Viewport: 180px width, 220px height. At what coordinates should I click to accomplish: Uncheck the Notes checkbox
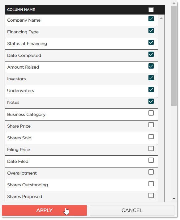point(151,101)
